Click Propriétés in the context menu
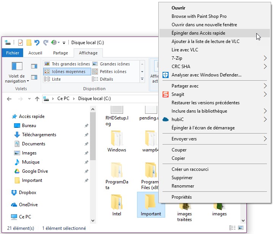Screen dimensions: 273x234 [181, 197]
